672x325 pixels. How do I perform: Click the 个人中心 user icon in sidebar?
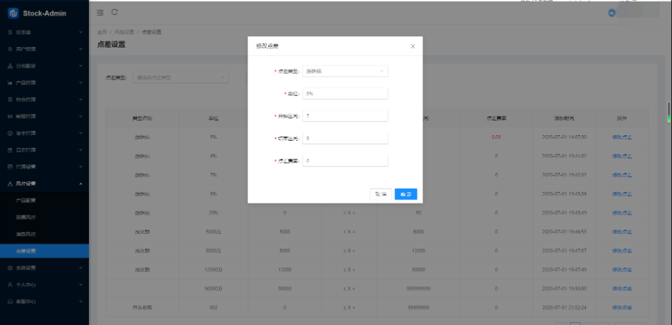[x=10, y=284]
